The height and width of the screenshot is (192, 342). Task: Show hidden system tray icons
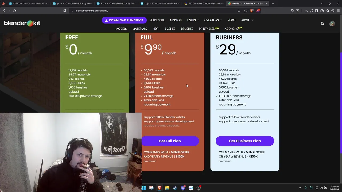click(x=300, y=188)
